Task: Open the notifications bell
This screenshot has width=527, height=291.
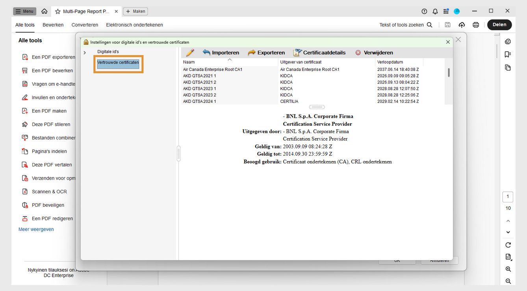Action: click(435, 11)
